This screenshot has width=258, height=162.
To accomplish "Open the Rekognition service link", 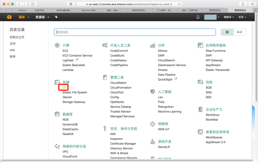I will [166, 107].
